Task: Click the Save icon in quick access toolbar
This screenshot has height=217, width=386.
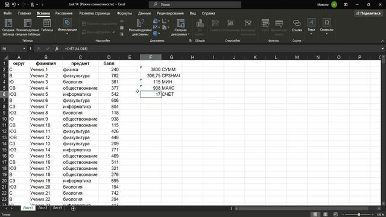Action: click(7, 4)
